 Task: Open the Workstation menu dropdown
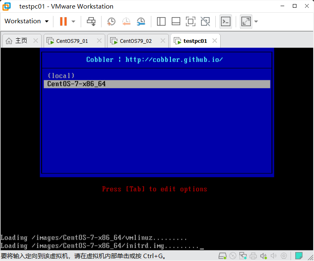(27, 21)
